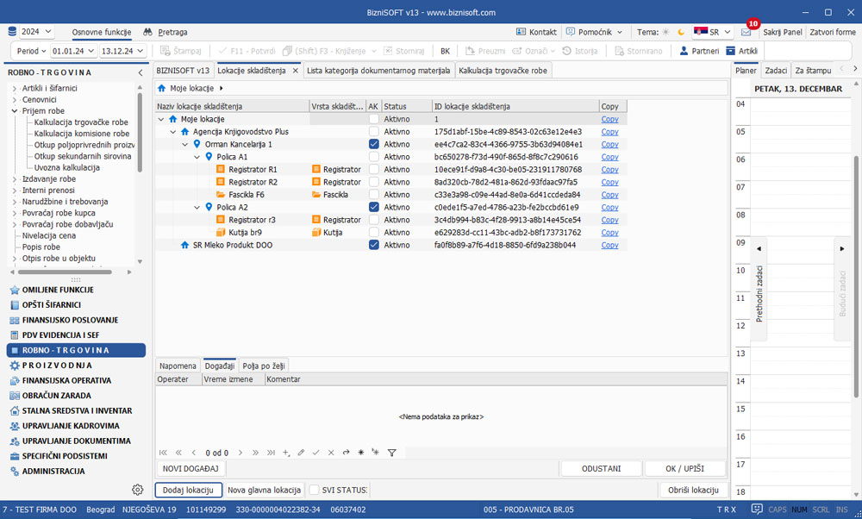Open Partneri from the toolbar

coord(698,51)
